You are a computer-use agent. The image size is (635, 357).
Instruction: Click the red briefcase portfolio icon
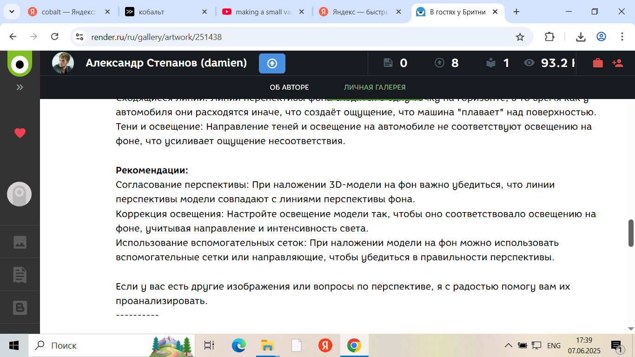(598, 63)
